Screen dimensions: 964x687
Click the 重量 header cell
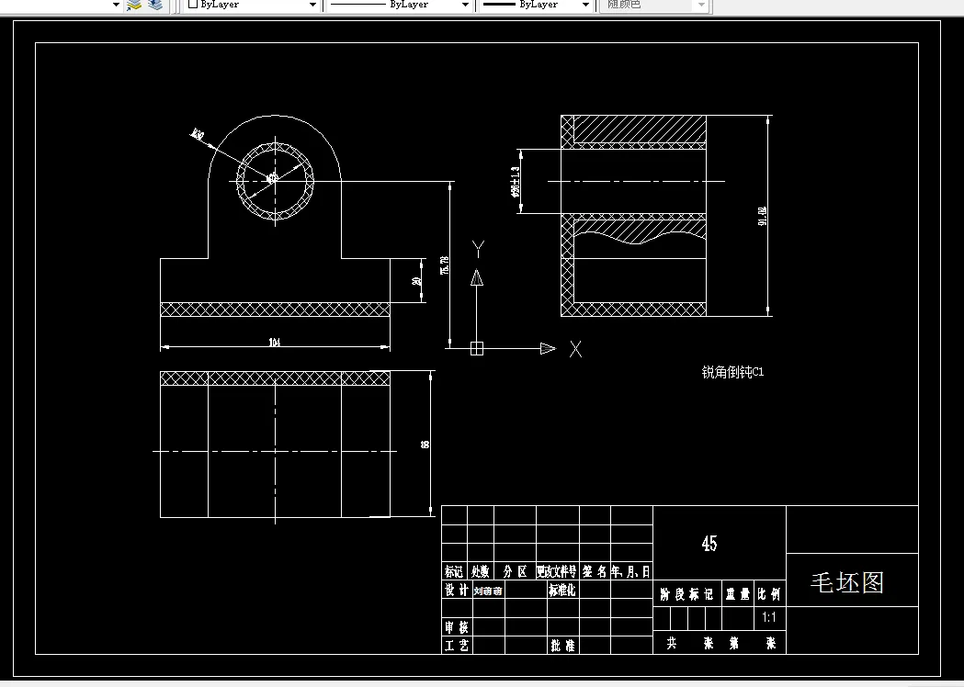tap(737, 594)
